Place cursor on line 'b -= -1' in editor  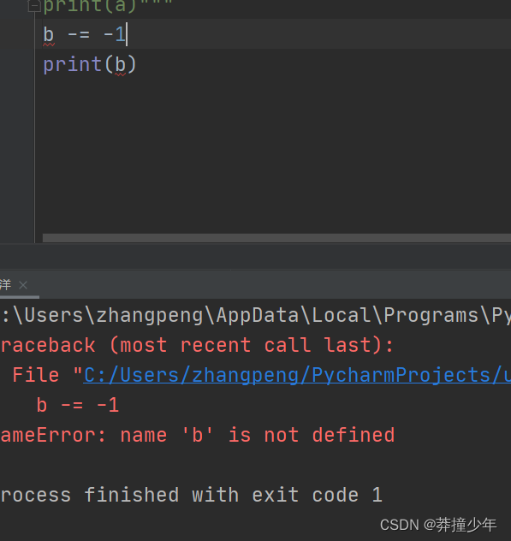pyautogui.click(x=85, y=35)
